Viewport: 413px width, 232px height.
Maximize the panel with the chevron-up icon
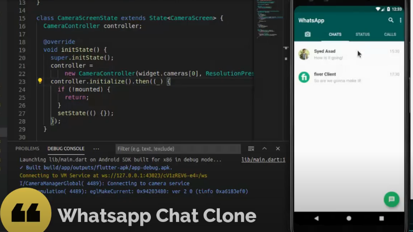pyautogui.click(x=265, y=148)
